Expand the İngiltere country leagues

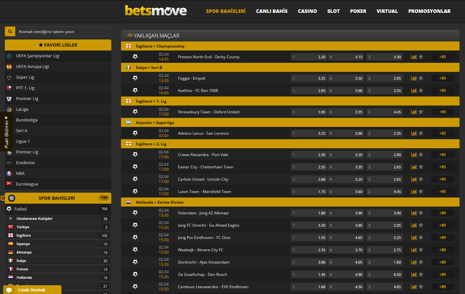tap(58, 235)
